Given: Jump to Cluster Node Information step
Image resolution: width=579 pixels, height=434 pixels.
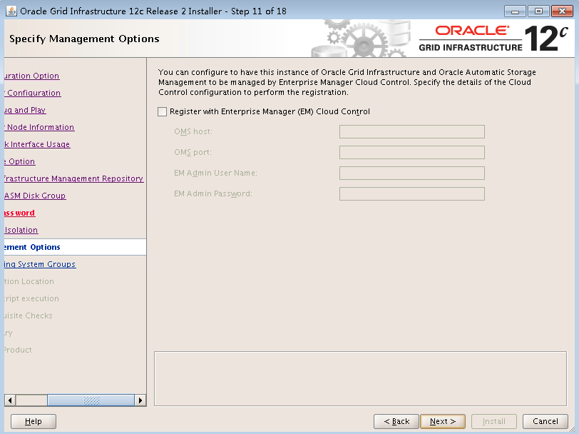Looking at the screenshot, I should 39,127.
